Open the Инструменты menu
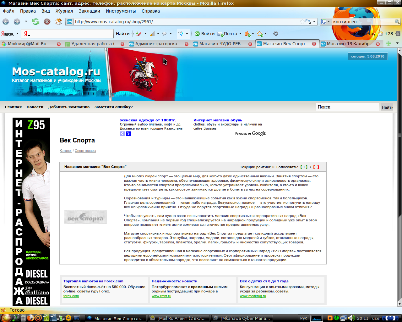Image resolution: width=402 pixels, height=322 pixels. (x=121, y=11)
